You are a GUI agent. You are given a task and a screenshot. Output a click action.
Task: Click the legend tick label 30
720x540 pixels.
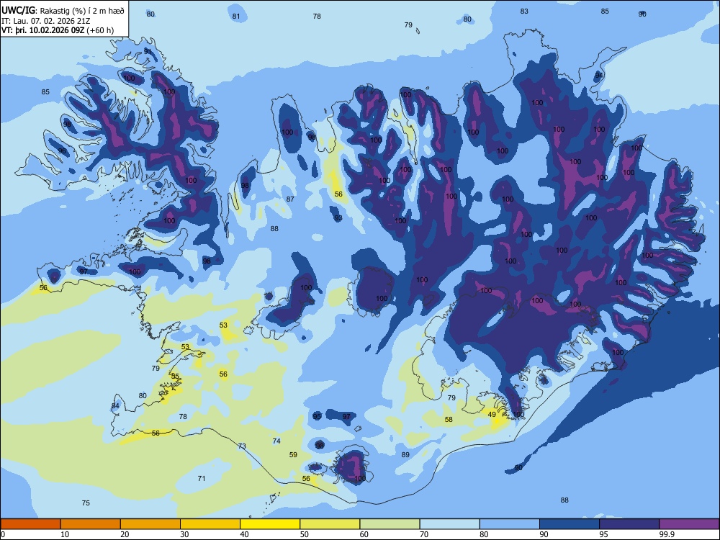click(184, 534)
